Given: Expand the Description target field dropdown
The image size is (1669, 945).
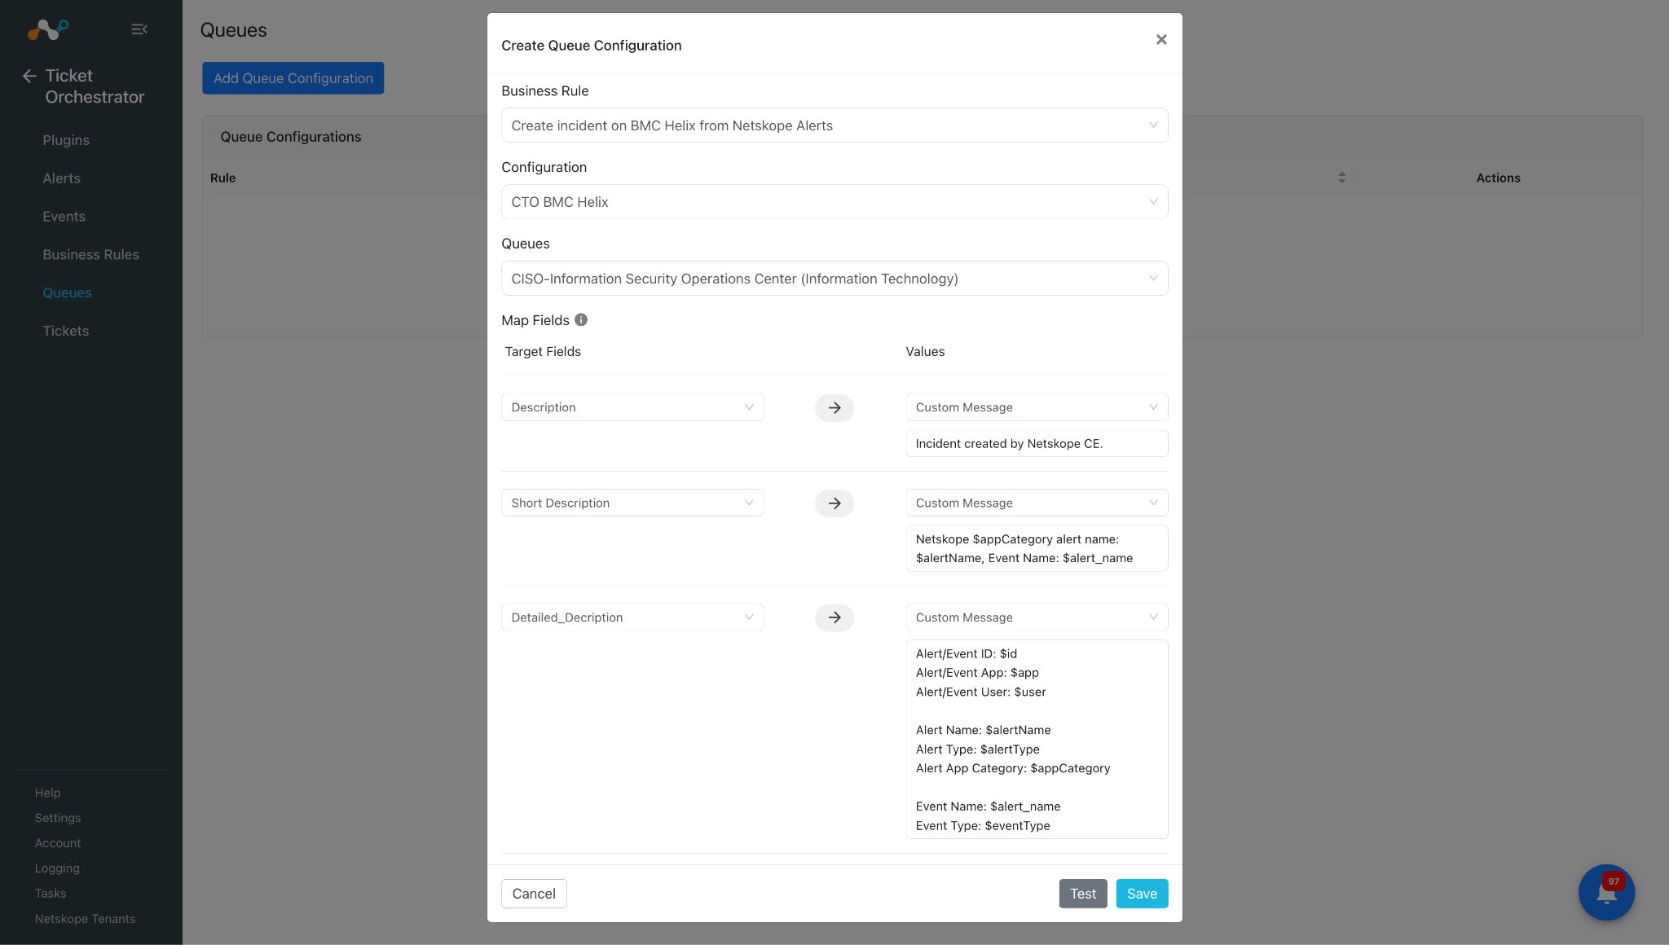Looking at the screenshot, I should click(x=632, y=407).
